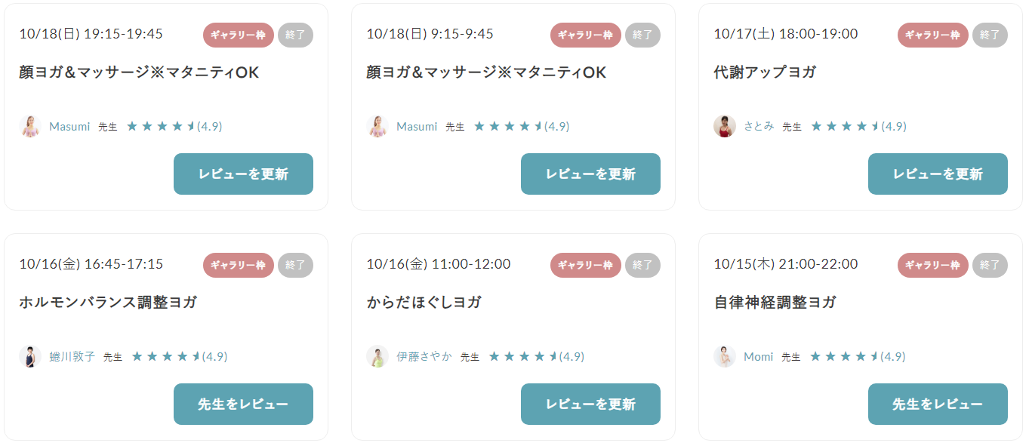The width and height of the screenshot is (1029, 446).
Task: Click Masumi's avatar in the 9:15 class card
Action: tap(377, 126)
